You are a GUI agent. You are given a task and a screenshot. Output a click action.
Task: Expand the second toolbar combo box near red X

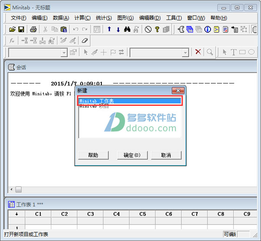185,53
